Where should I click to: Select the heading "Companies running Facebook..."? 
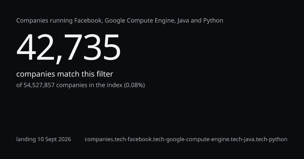tap(120, 21)
